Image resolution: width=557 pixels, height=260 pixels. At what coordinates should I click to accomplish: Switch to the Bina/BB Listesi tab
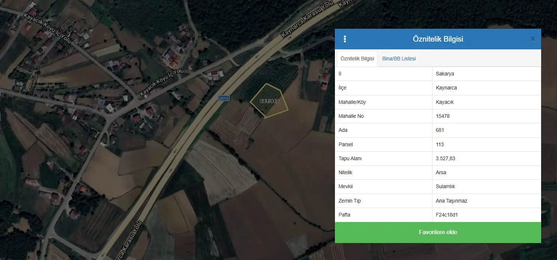[x=399, y=59]
